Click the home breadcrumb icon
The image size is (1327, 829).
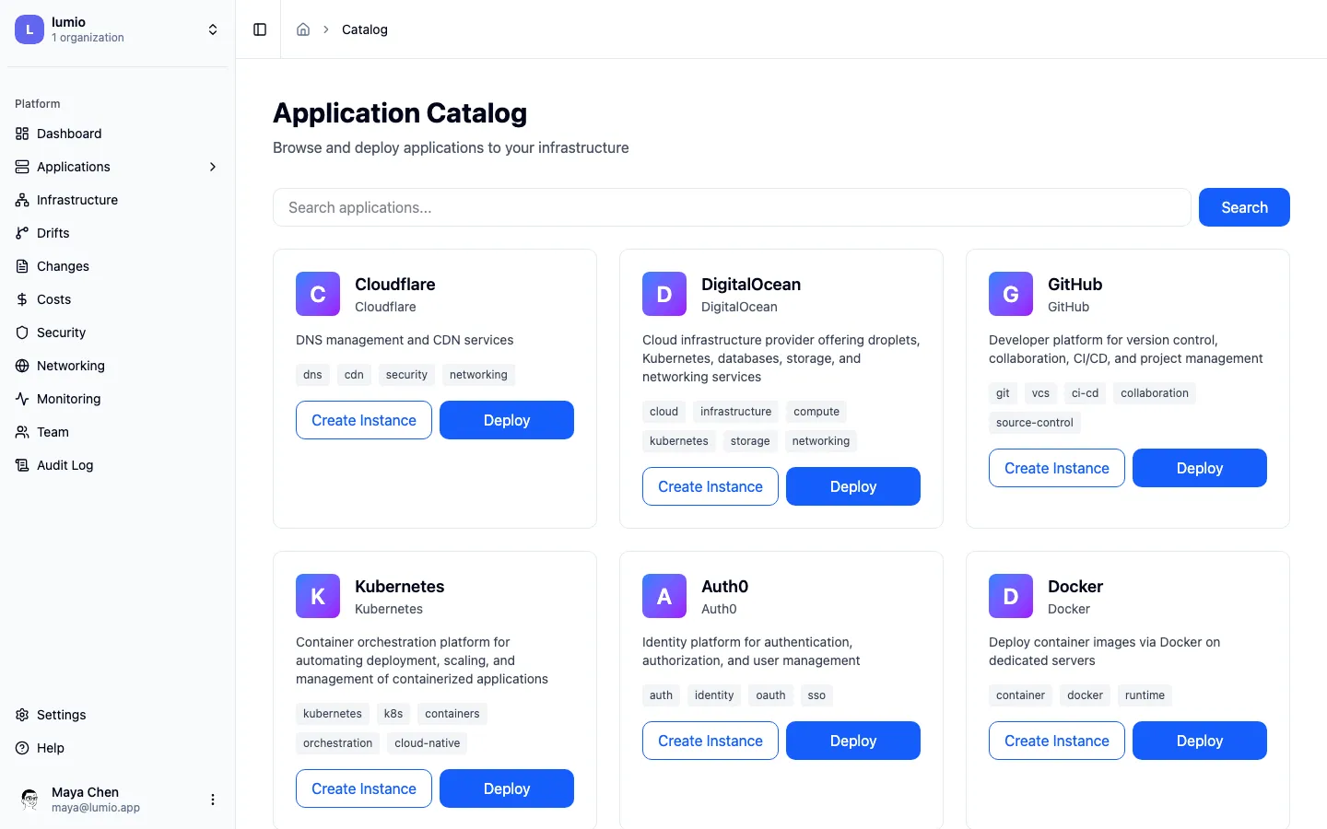click(303, 29)
